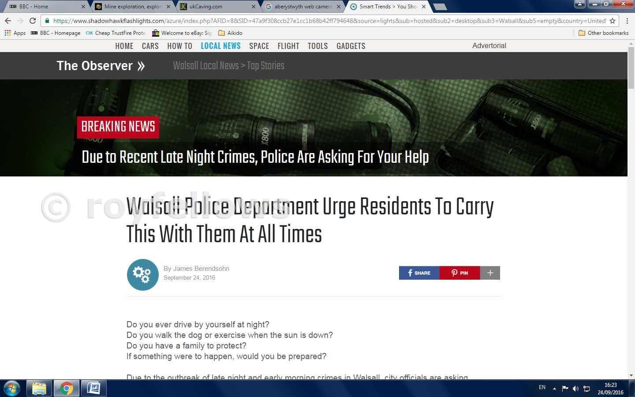
Task: Open the Windows Start menu
Action: point(11,389)
